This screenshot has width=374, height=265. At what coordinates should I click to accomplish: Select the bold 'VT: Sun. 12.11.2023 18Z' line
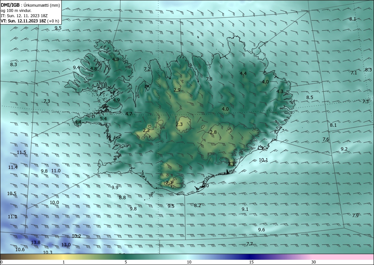coord(23,21)
